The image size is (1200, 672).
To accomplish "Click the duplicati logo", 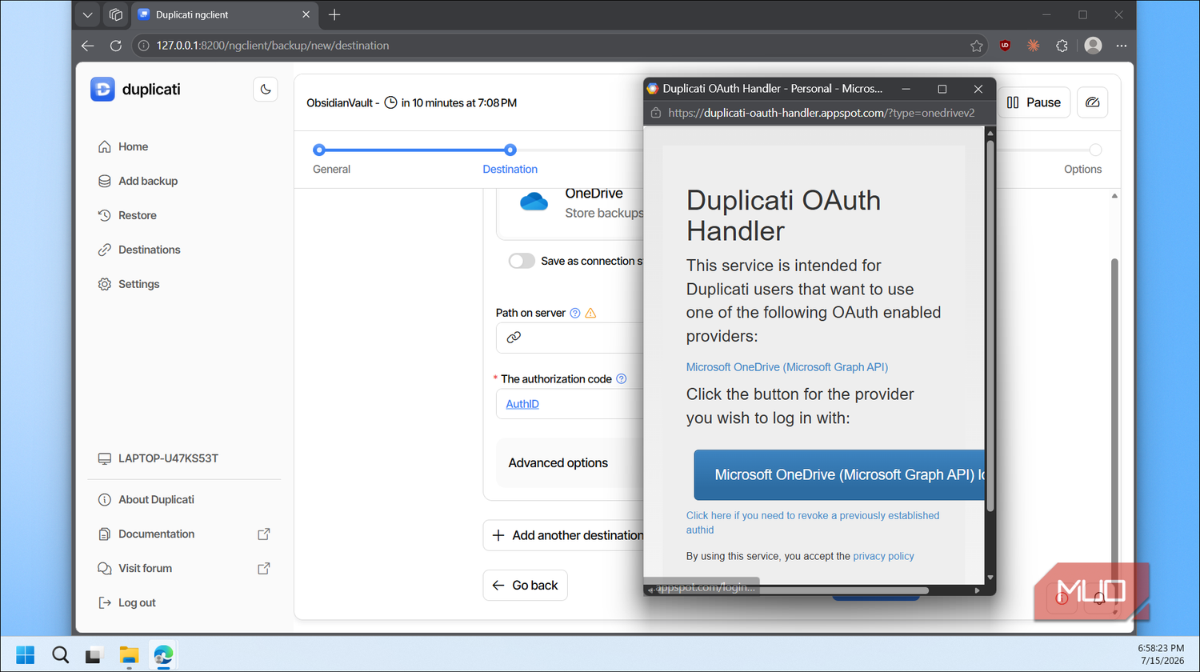I will (x=135, y=90).
